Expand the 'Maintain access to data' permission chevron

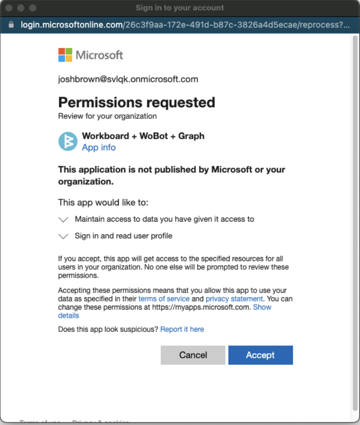[63, 219]
